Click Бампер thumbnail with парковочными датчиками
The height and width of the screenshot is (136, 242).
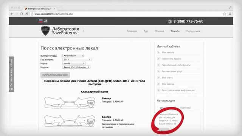click(x=70, y=121)
